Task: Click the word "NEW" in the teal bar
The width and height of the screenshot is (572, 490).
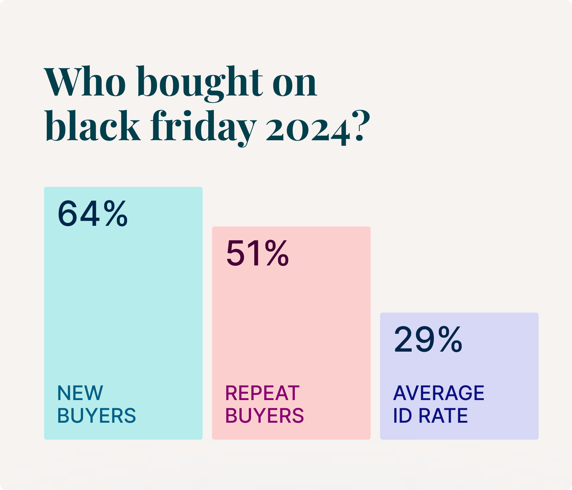Action: (80, 393)
